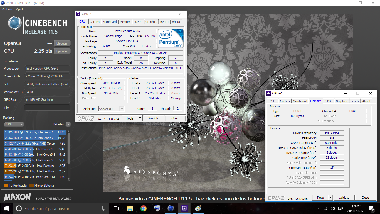Open Graphics tab in Memory CPU-Z window
380x214 pixels.
(x=342, y=101)
